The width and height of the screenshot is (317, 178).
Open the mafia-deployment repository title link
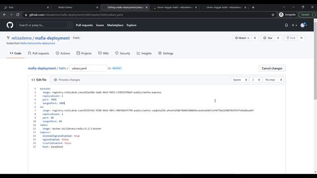coord(53,38)
